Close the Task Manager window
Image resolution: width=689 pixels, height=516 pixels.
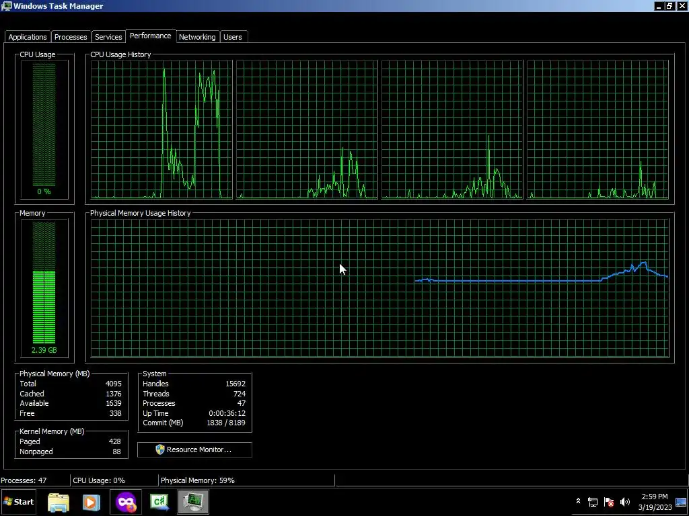pyautogui.click(x=682, y=6)
